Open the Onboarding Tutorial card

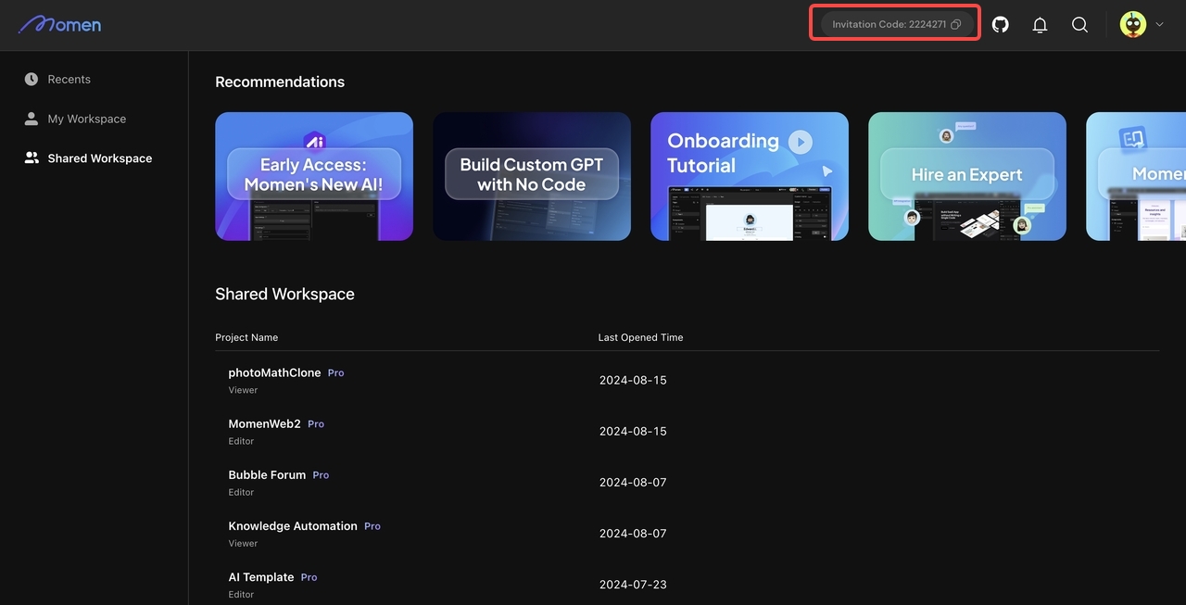point(750,176)
